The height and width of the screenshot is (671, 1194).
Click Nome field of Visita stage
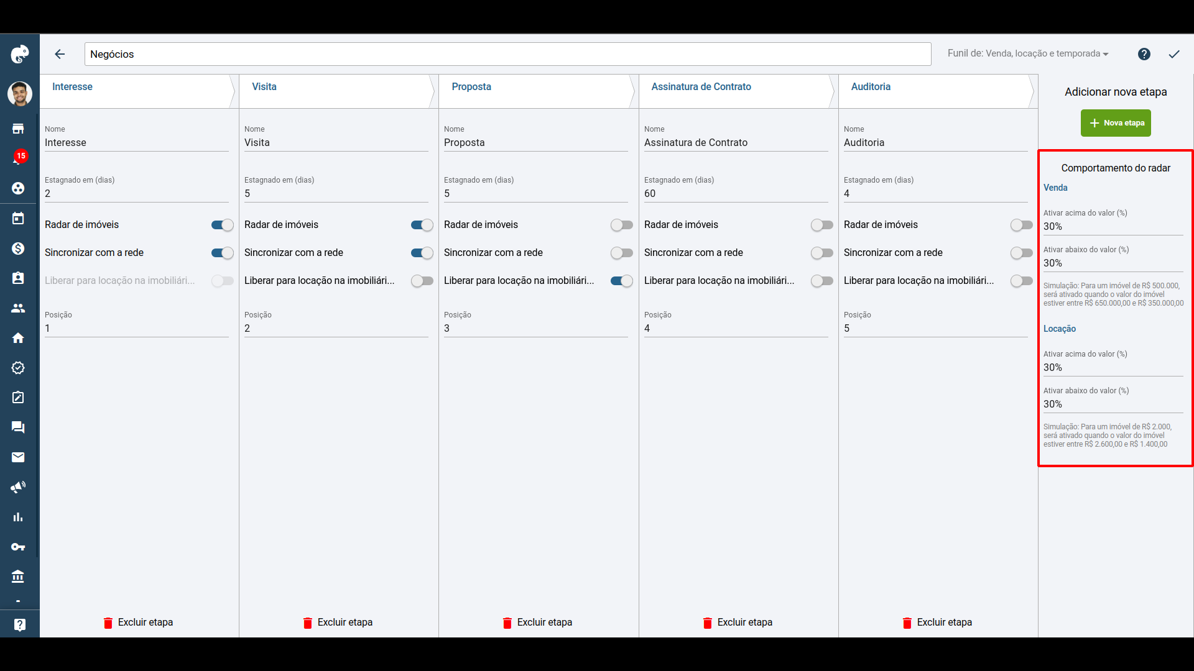[336, 143]
